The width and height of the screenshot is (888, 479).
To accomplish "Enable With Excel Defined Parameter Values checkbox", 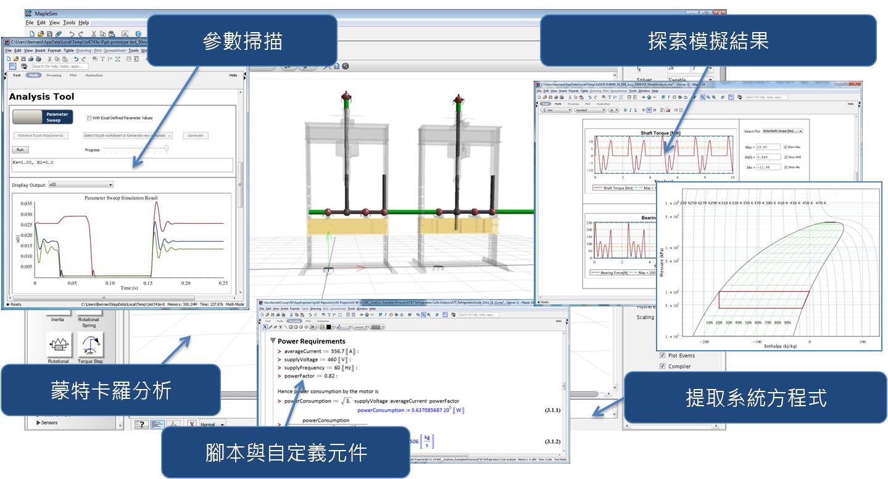I will (x=89, y=118).
